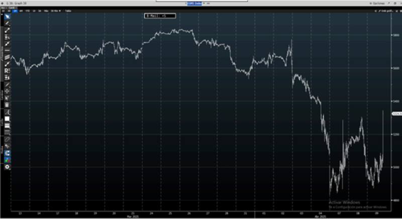This screenshot has width=402, height=219.
Task: Open the Tabla view
Action: tap(68, 10)
